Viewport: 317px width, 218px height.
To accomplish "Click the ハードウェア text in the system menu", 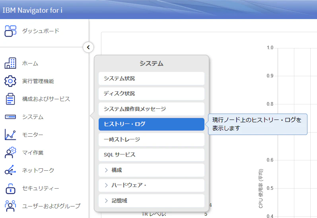I will pos(129,185).
